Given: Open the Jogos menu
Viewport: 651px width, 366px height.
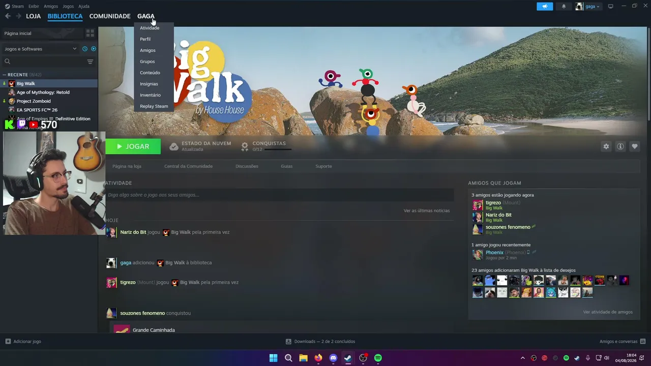Looking at the screenshot, I should click(x=68, y=6).
